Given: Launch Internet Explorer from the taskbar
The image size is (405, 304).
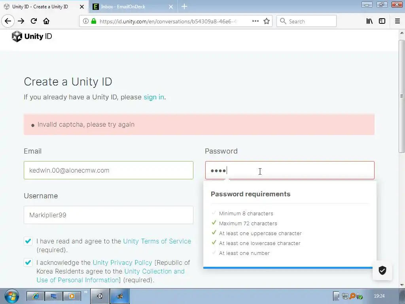Looking at the screenshot, I should tap(36, 296).
